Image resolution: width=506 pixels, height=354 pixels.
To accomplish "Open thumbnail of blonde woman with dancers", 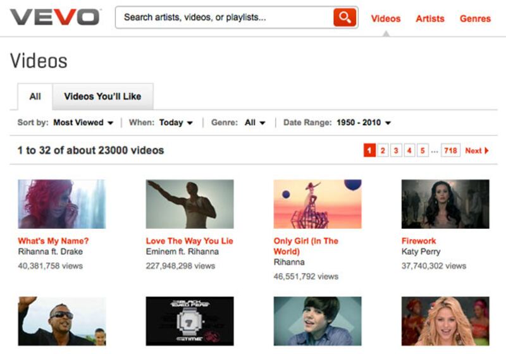I will tap(445, 321).
